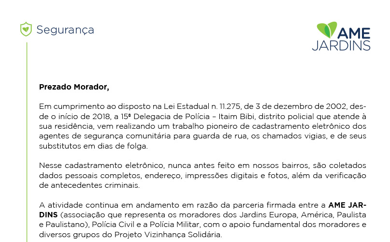Click the text Lei Estadual n. 11.275
390x242 pixels.
click(x=202, y=106)
